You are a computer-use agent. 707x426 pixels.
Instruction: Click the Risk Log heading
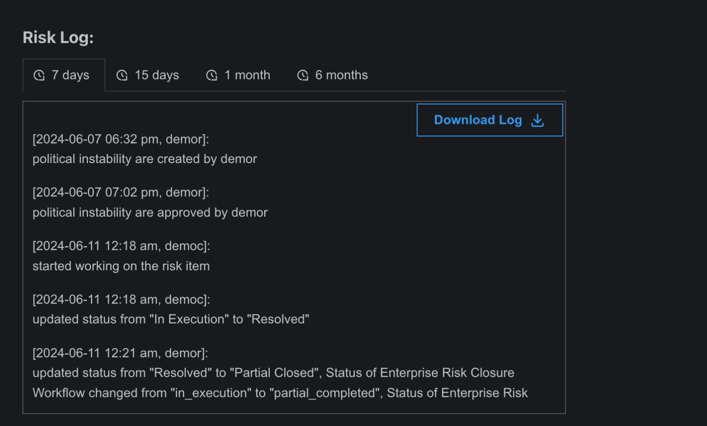coord(58,38)
